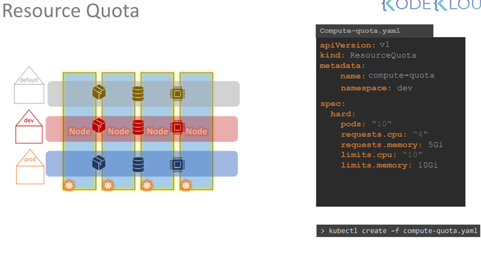481x255 pixels.
Task: Click the KodeKloud logo
Action: click(431, 6)
